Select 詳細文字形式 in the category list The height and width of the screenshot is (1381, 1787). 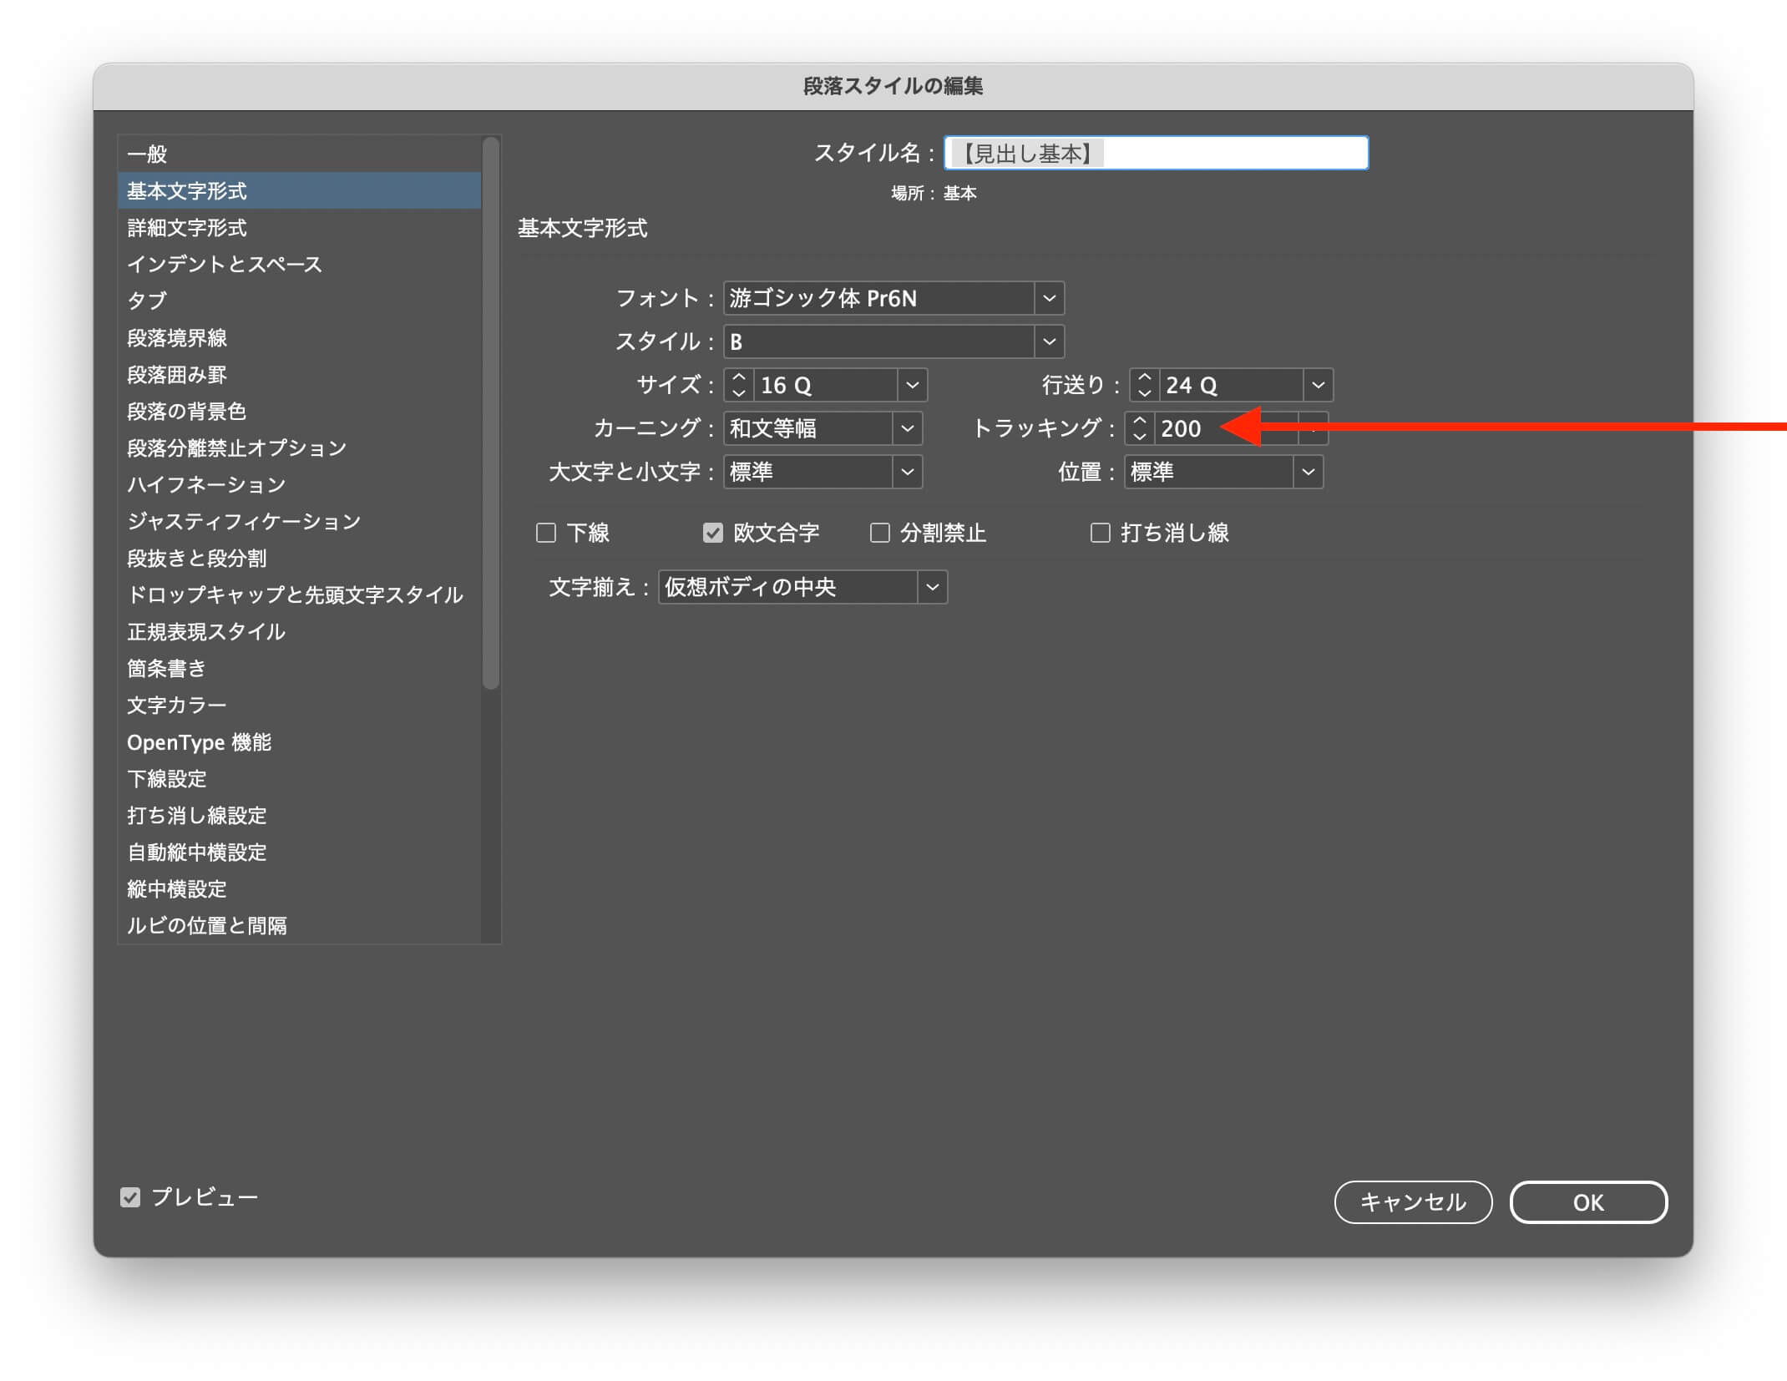point(187,228)
